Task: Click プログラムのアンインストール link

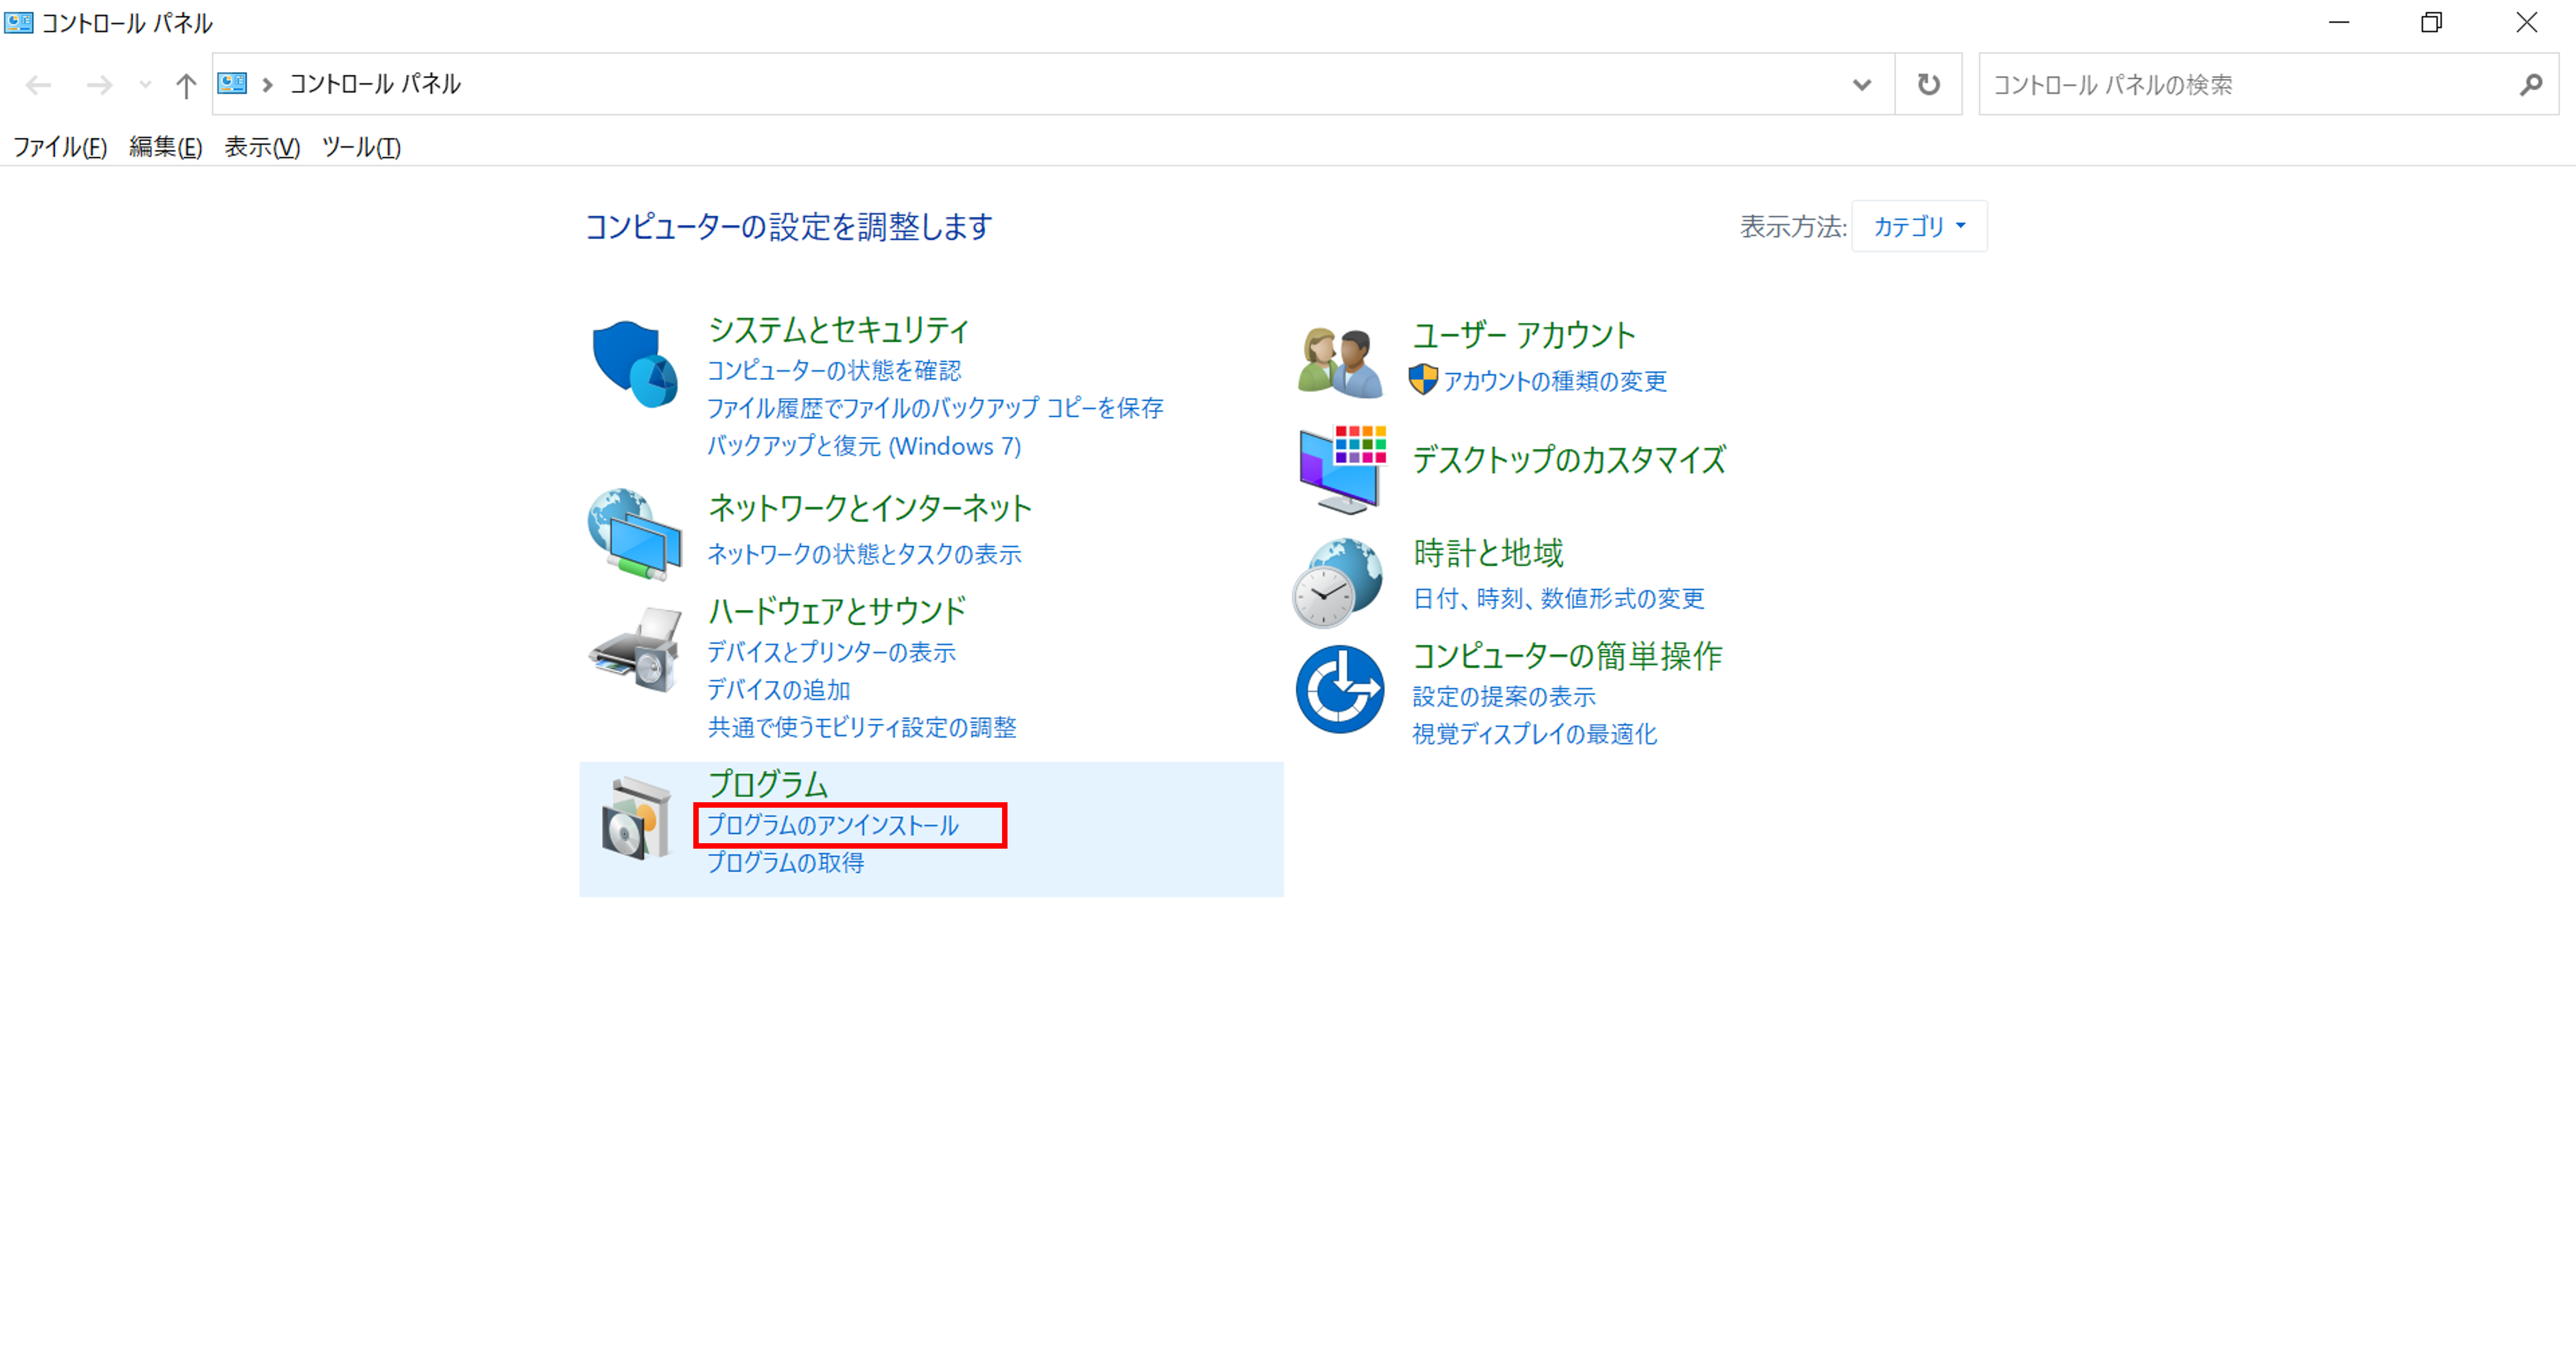Action: click(833, 825)
